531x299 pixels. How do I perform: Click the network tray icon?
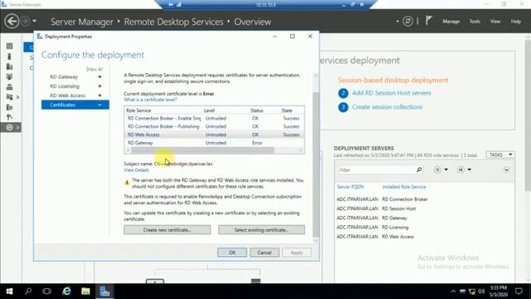(472, 292)
